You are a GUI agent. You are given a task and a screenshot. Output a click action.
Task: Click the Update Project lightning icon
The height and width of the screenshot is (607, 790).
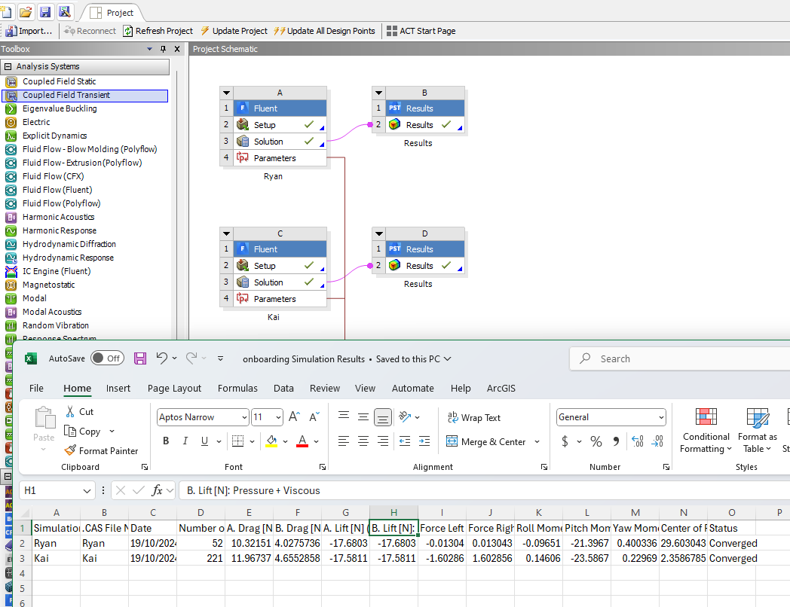tap(205, 31)
